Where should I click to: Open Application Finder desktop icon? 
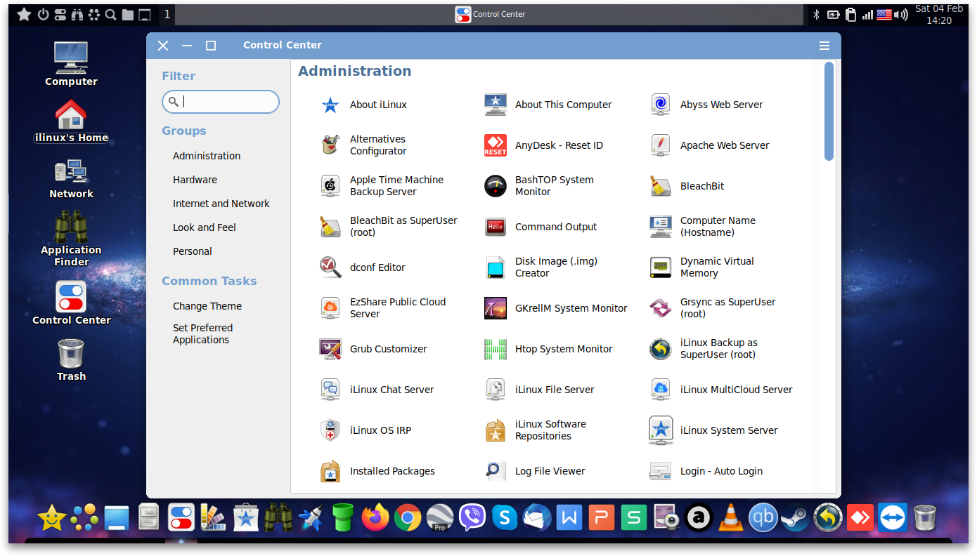click(x=71, y=239)
